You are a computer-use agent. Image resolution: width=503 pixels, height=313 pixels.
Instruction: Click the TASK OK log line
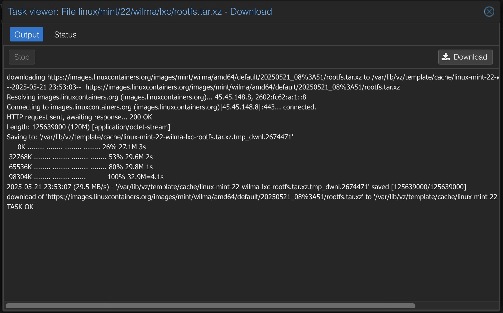click(x=20, y=207)
